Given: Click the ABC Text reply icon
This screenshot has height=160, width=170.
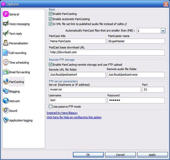Looking at the screenshot, I should pos(6,33).
